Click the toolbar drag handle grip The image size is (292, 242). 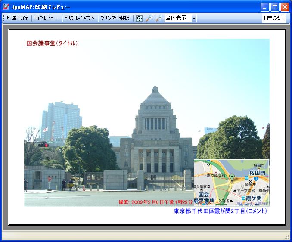3,18
